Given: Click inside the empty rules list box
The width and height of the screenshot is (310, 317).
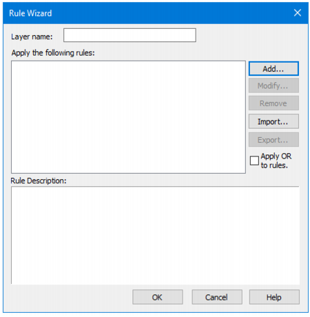Looking at the screenshot, I should (x=128, y=117).
